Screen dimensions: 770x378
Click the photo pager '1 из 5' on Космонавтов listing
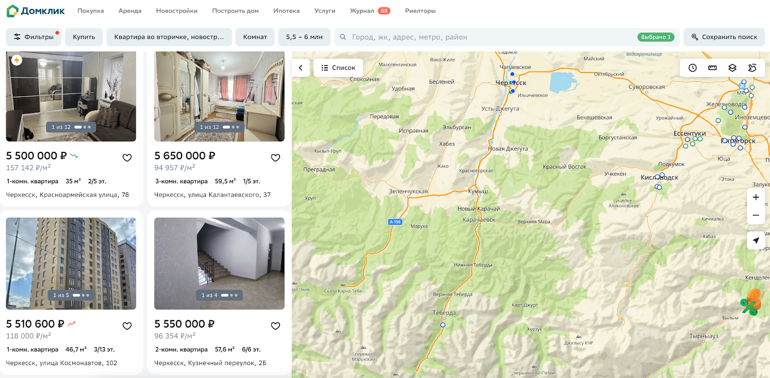pos(71,295)
